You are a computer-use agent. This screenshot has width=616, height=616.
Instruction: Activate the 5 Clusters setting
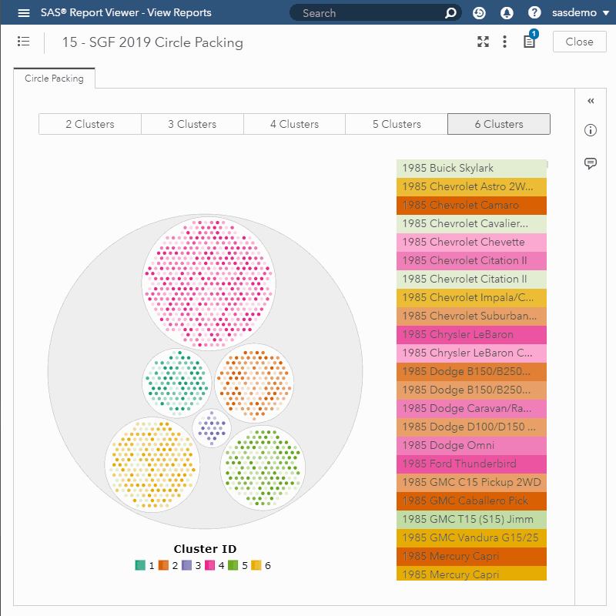(x=396, y=123)
